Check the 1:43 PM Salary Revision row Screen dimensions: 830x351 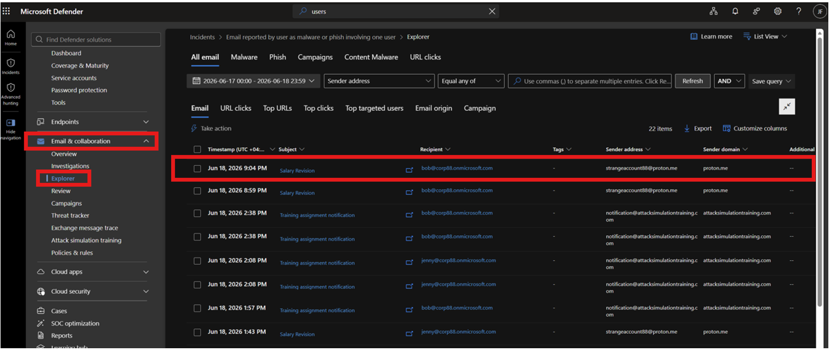197,332
